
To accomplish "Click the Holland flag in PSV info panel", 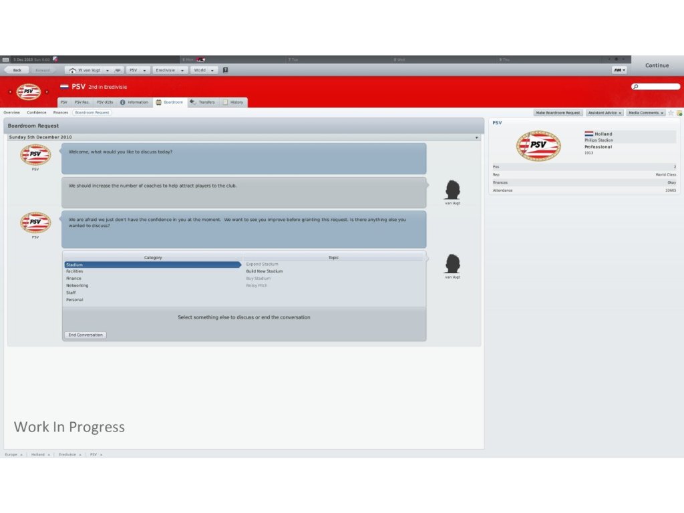I will coord(589,134).
